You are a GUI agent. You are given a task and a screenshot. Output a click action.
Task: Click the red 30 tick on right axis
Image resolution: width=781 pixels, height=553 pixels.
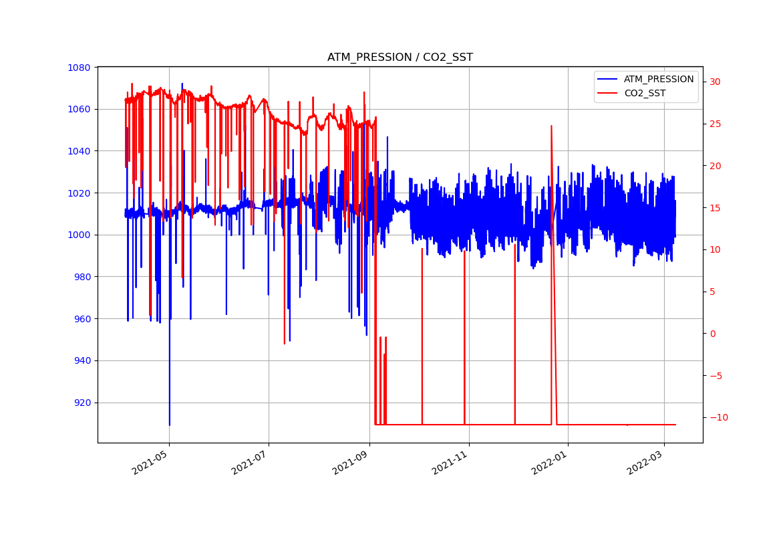tap(715, 82)
